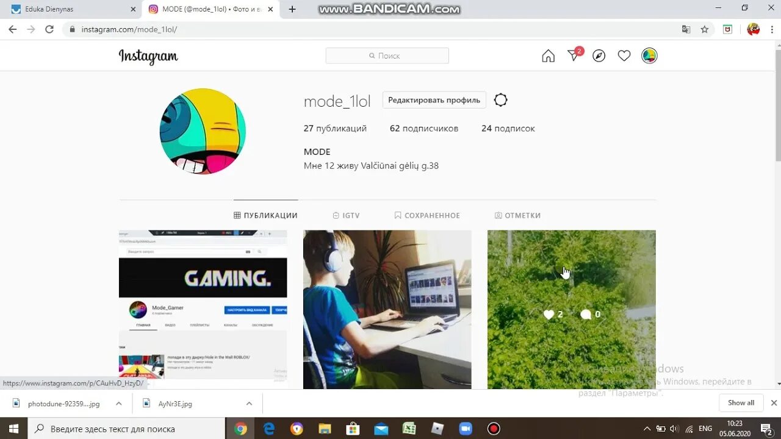Open the profile avatar in the navbar
781x439 pixels.
(x=649, y=56)
